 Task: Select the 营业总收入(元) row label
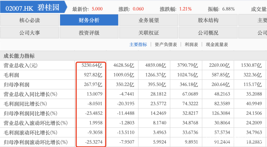pos(21,65)
